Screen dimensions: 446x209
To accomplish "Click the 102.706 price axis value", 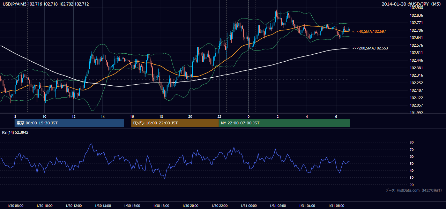I will click(x=416, y=30).
